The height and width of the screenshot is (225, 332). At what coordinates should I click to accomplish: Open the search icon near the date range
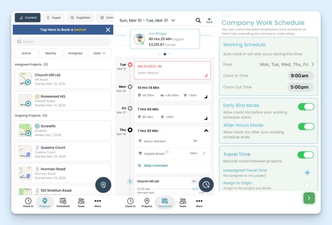point(198,20)
